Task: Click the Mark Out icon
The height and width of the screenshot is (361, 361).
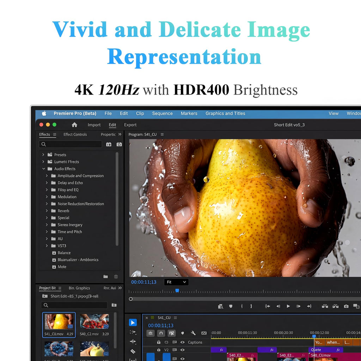Action: pos(251,306)
